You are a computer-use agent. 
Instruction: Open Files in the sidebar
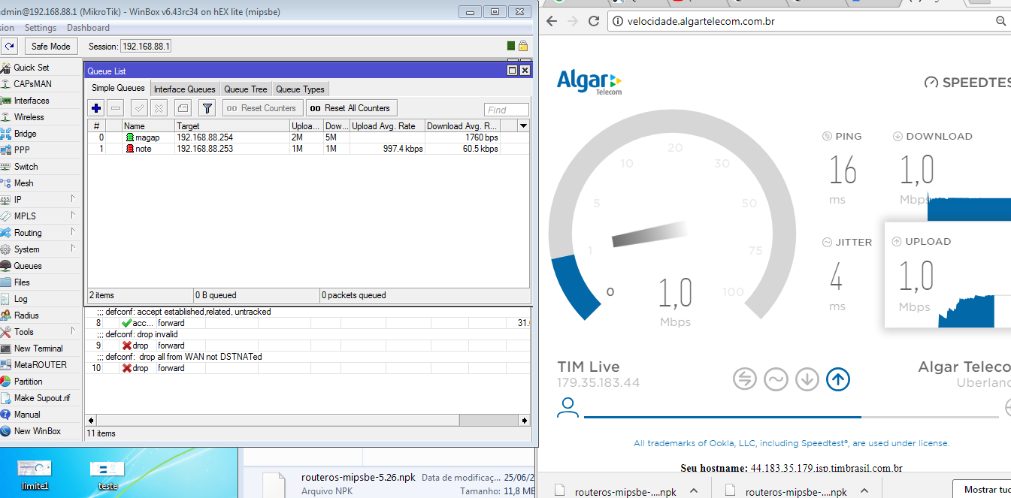pyautogui.click(x=22, y=282)
